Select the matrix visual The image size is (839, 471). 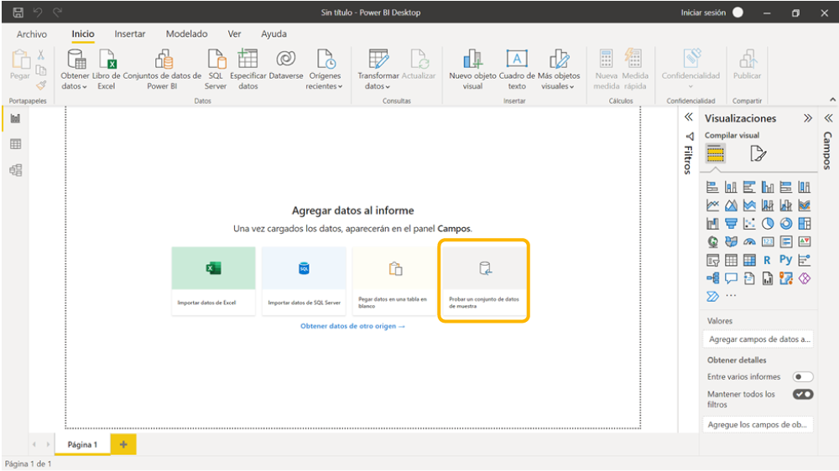pyautogui.click(x=749, y=261)
